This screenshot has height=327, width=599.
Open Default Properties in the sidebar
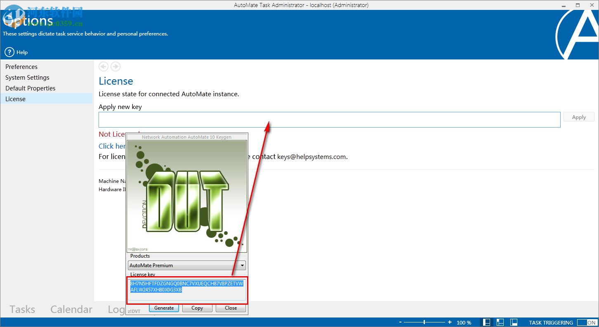point(30,88)
